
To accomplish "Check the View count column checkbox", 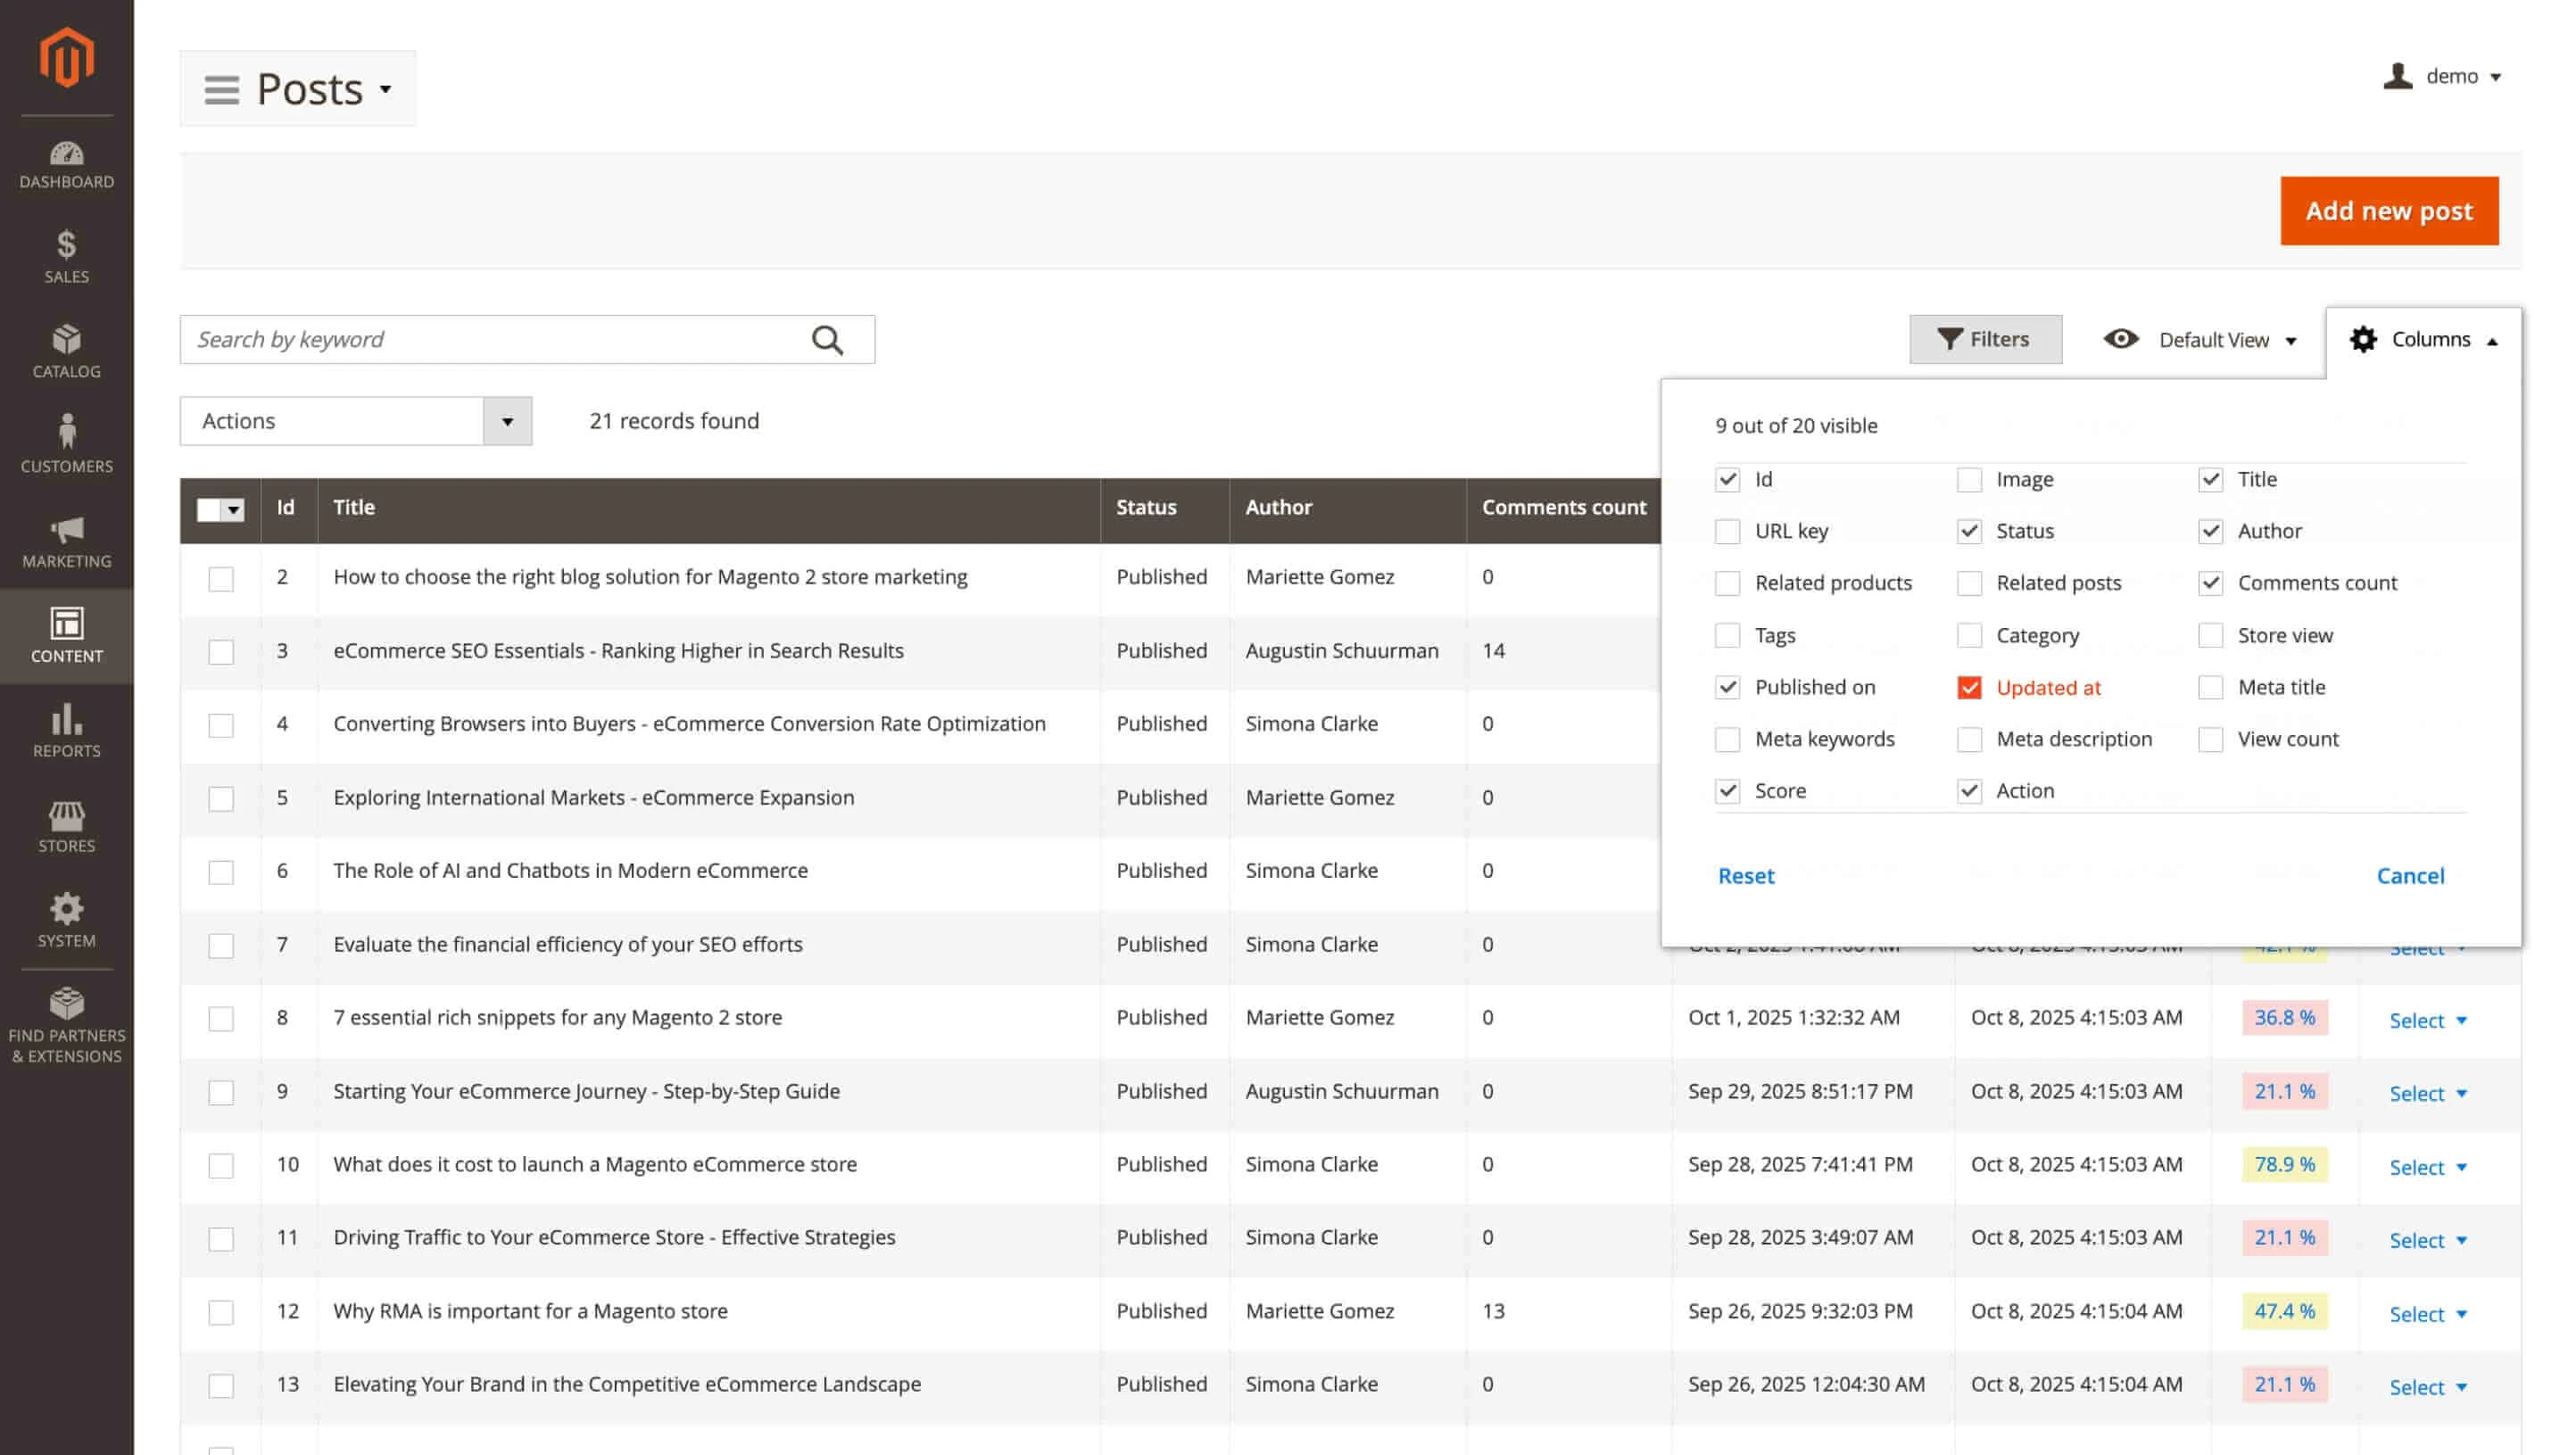I will click(x=2210, y=740).
